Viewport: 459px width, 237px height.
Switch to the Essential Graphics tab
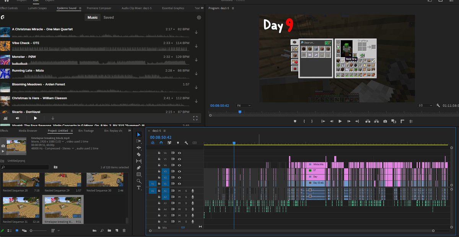click(x=173, y=8)
